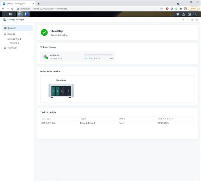Switch to the Overview sidebar tab
Image resolution: width=201 pixels, height=182 pixels.
11,28
